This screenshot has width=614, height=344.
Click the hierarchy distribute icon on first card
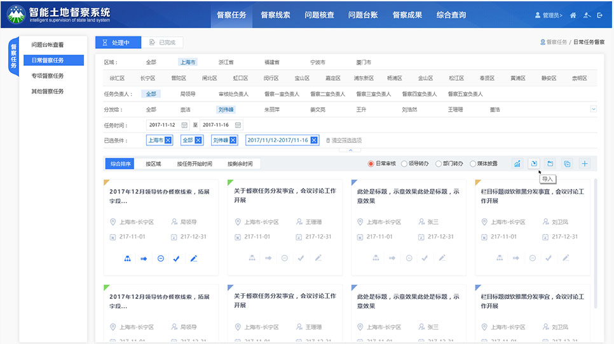point(126,258)
